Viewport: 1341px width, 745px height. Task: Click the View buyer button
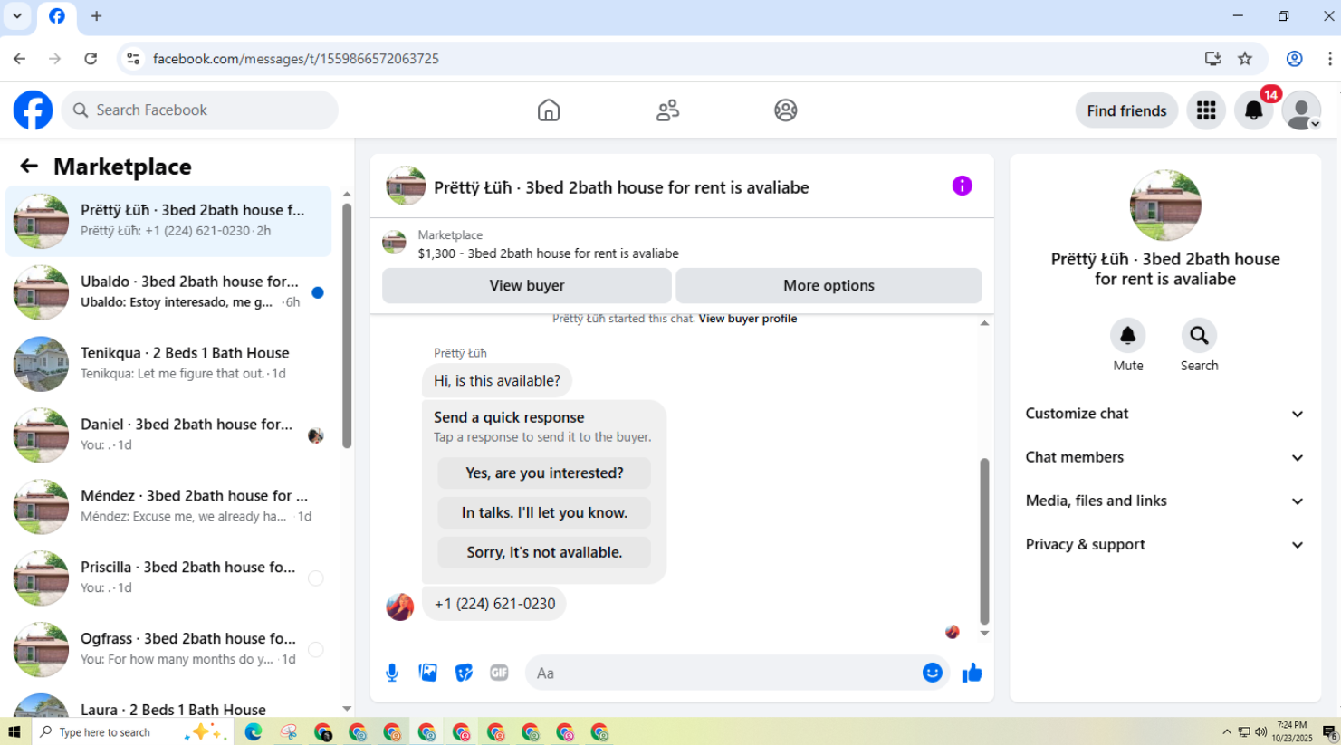pyautogui.click(x=527, y=285)
